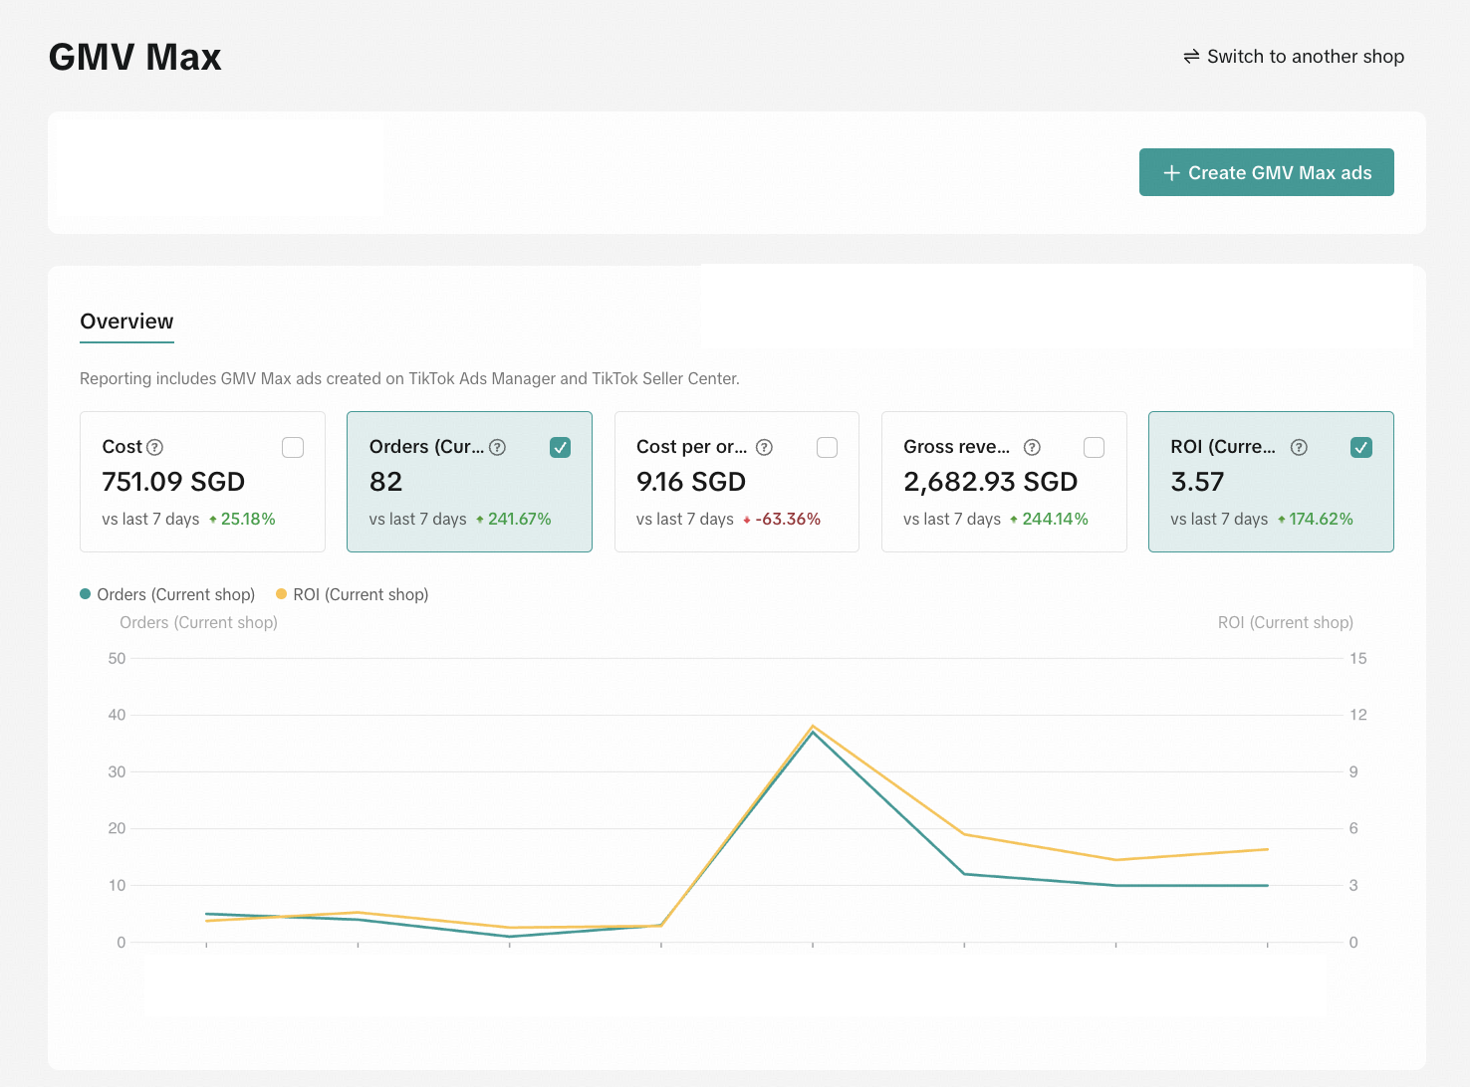Click the ROI (Current shop) right axis title
The width and height of the screenshot is (1470, 1087).
(1286, 623)
